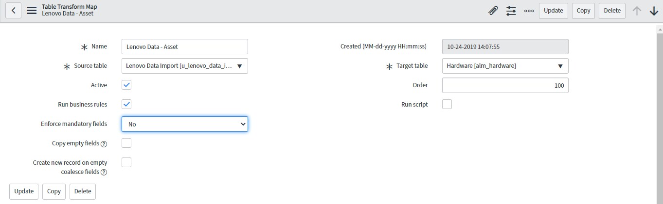This screenshot has width=663, height=204.
Task: Open more options three-dots icon
Action: click(529, 11)
